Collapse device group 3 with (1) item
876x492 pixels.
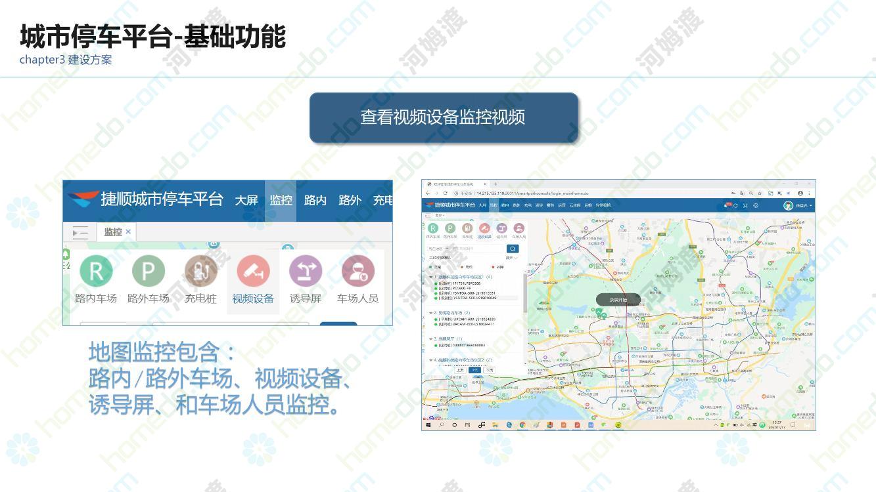pyautogui.click(x=430, y=339)
